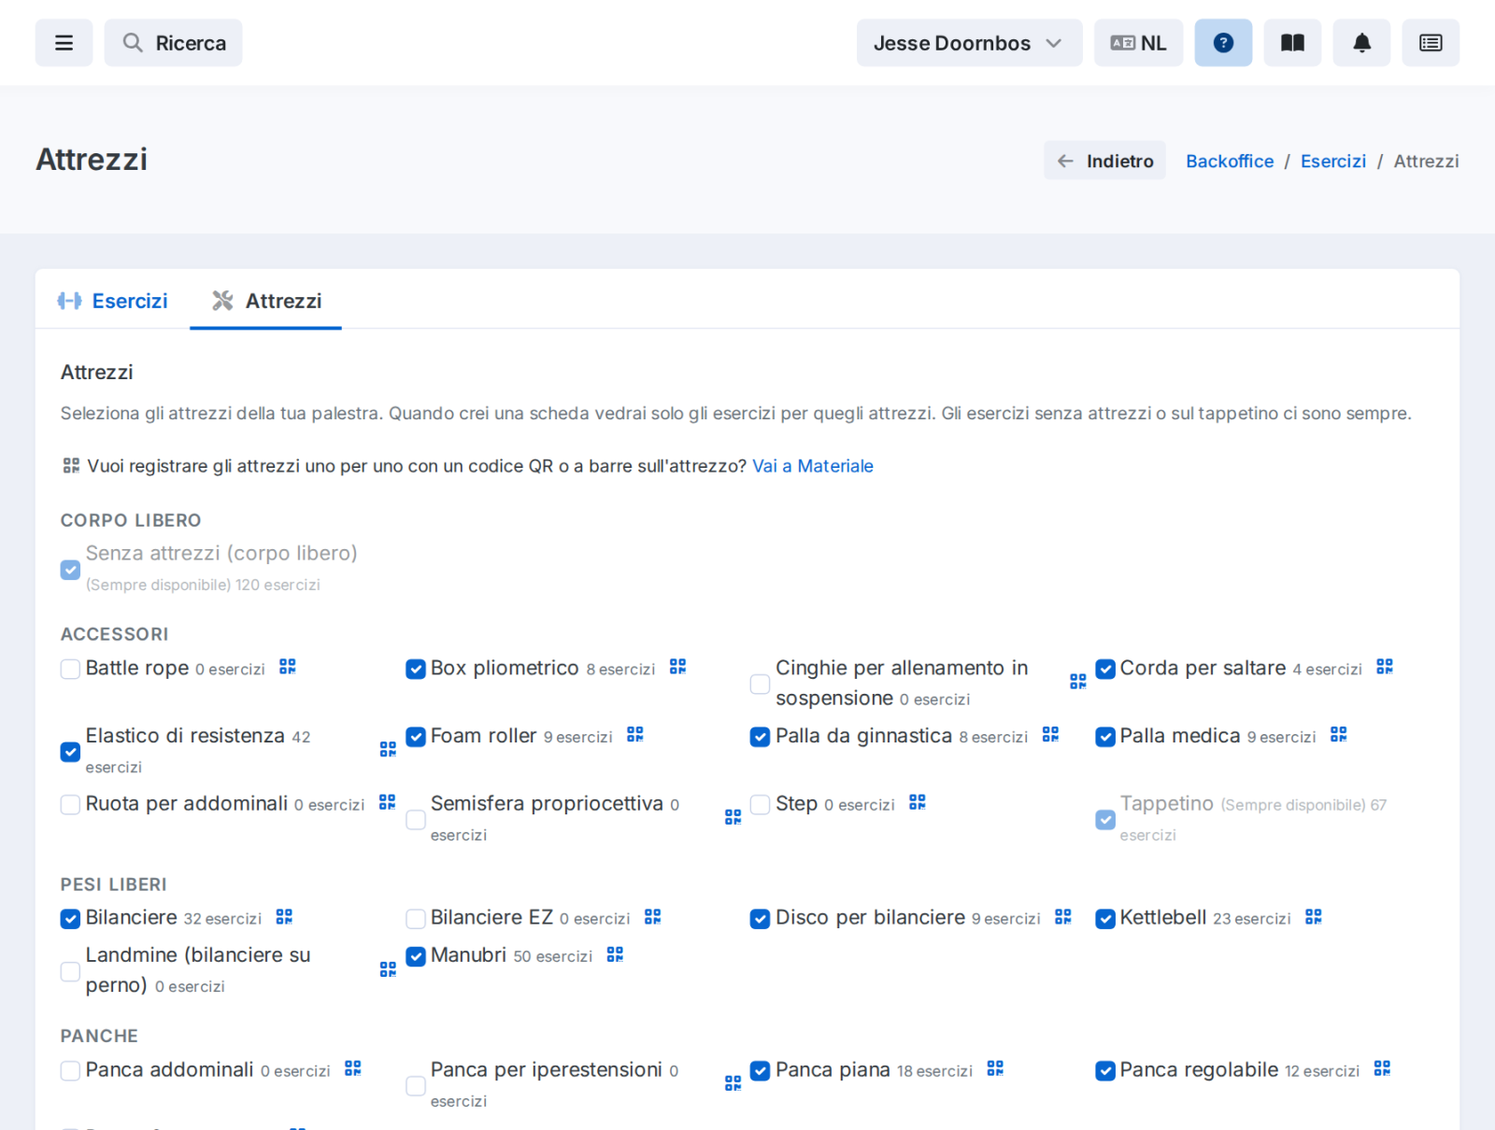
Task: Open the manual book icon
Action: (x=1292, y=43)
